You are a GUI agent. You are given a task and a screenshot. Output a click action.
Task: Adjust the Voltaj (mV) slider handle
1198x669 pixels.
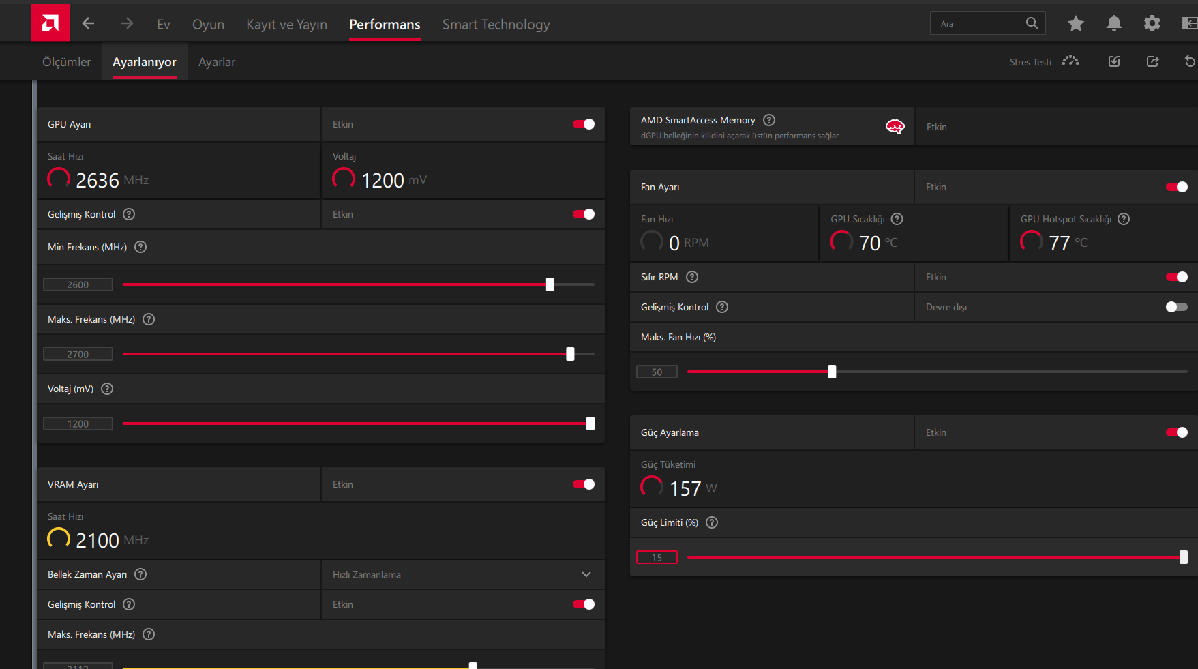pos(590,423)
